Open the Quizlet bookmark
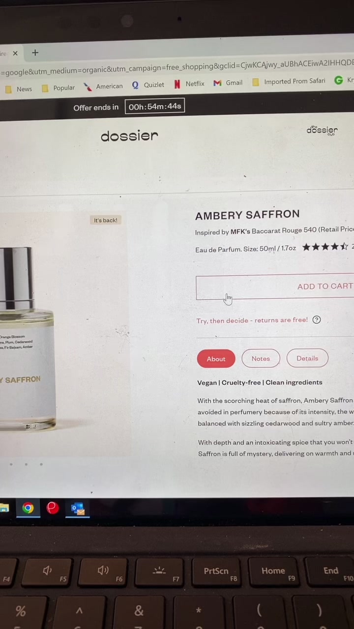Viewport: 354px width, 629px height. [x=148, y=85]
